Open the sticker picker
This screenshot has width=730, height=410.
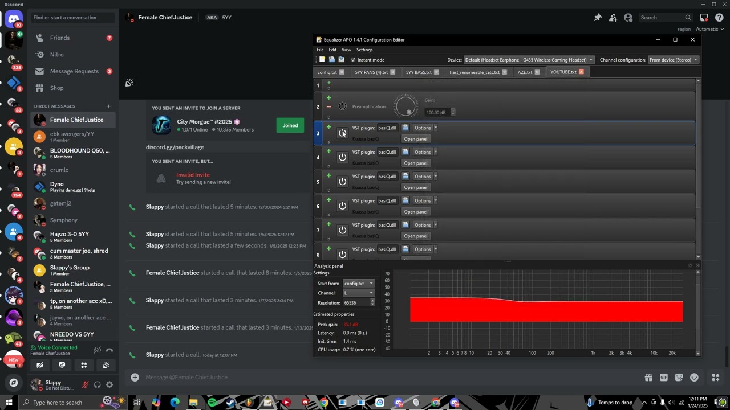(x=679, y=377)
